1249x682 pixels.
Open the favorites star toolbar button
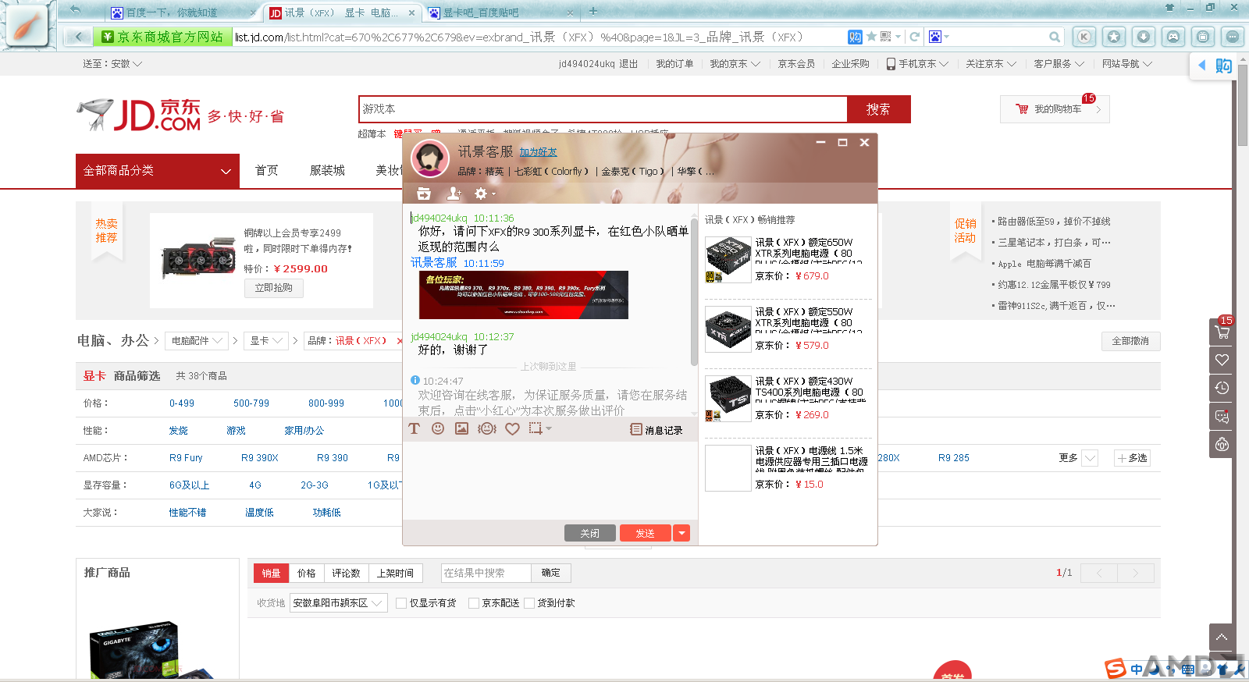(1113, 37)
